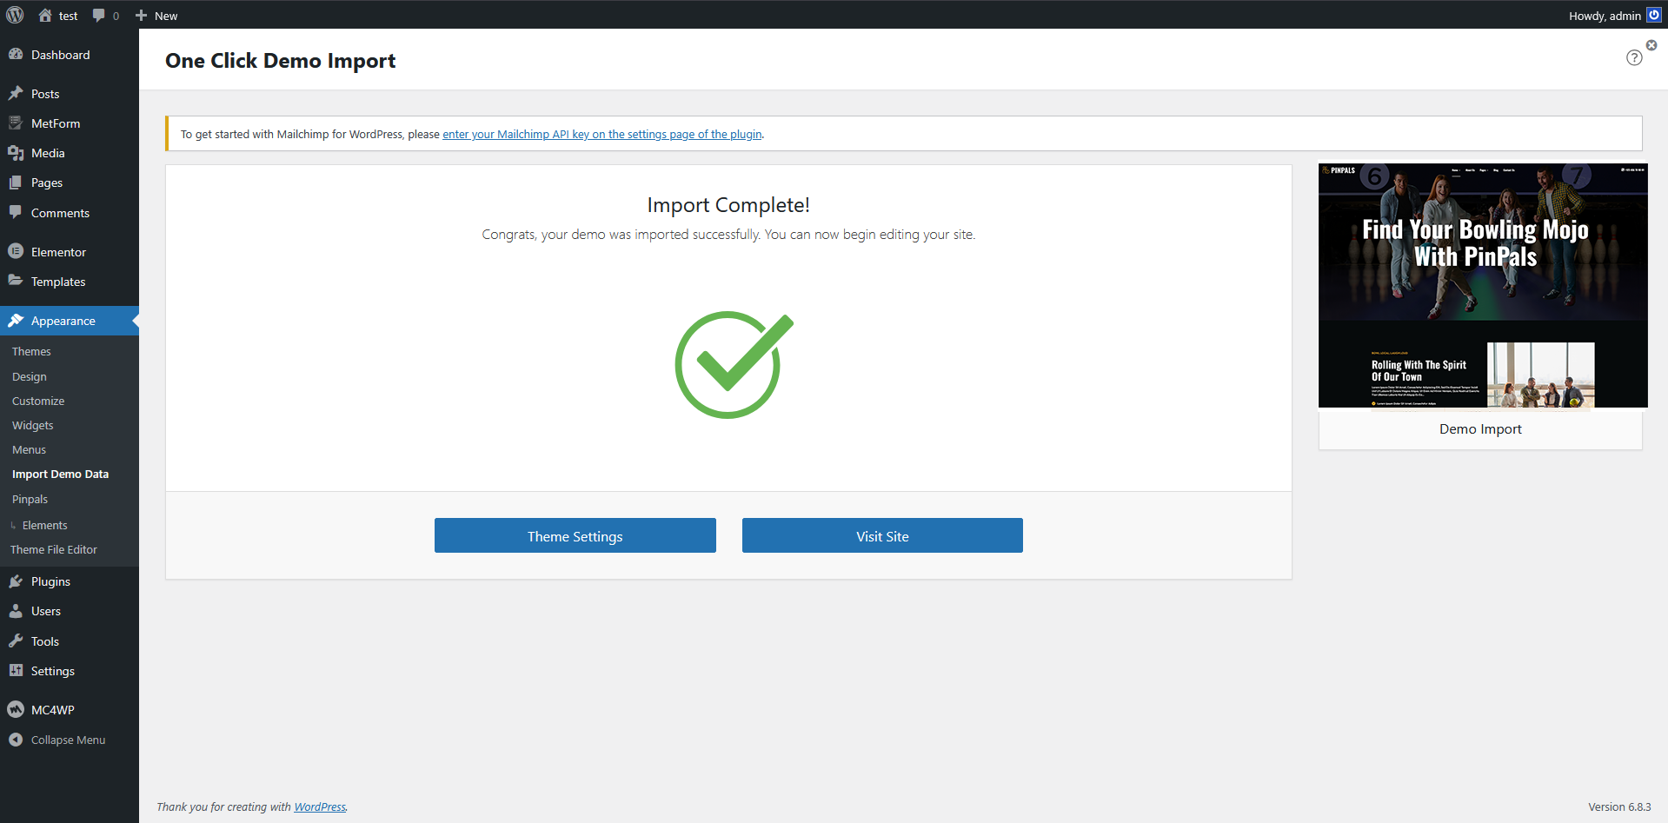Open the Howdy, admin account menu
Image resolution: width=1668 pixels, height=823 pixels.
[1605, 16]
